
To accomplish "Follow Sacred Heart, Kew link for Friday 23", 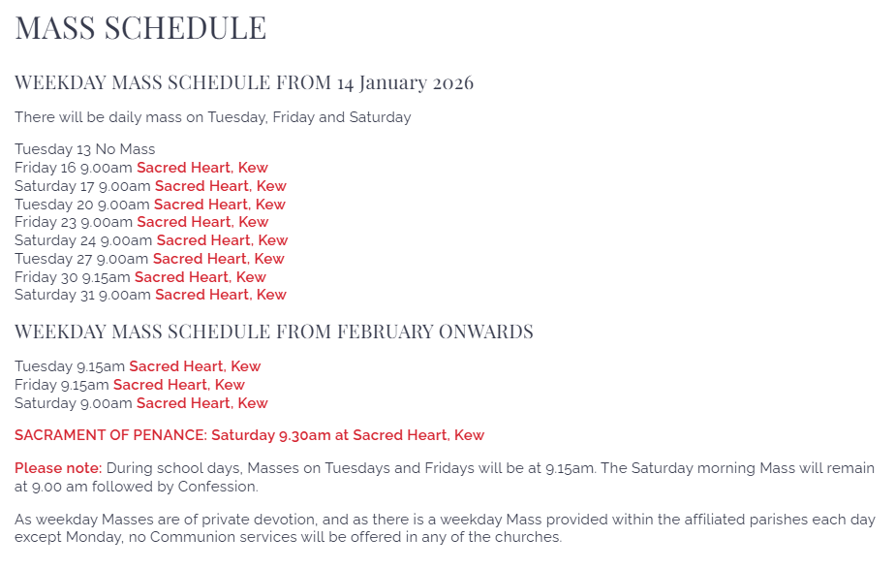I will point(201,222).
